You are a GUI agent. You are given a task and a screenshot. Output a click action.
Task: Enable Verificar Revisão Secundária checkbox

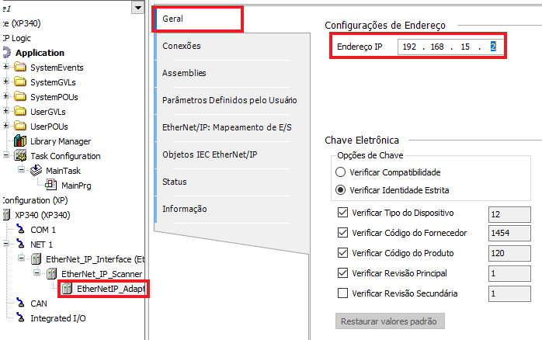(343, 293)
